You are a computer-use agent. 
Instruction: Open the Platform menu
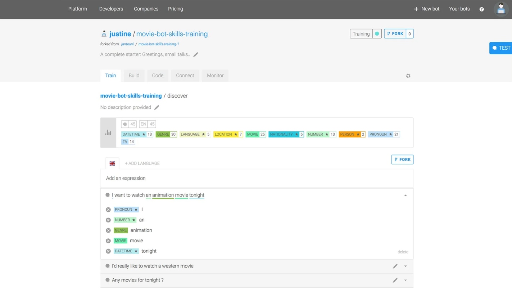tap(78, 9)
